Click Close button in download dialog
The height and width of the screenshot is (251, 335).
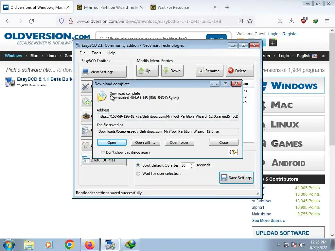[x=223, y=142]
